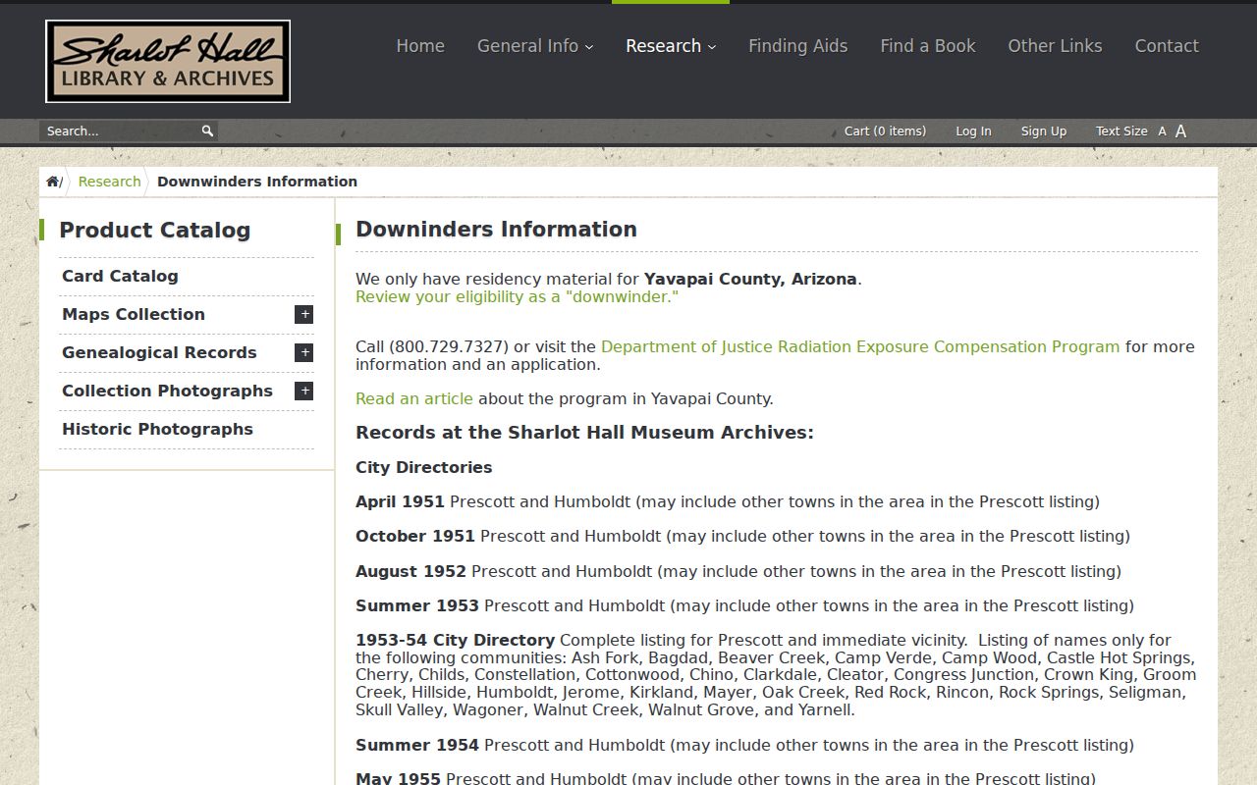Open Collection Photographs sidebar link
The height and width of the screenshot is (785, 1257).
167,392
